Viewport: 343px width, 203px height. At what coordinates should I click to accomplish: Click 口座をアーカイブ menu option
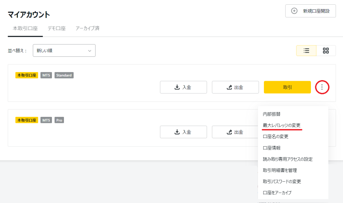pos(277,193)
